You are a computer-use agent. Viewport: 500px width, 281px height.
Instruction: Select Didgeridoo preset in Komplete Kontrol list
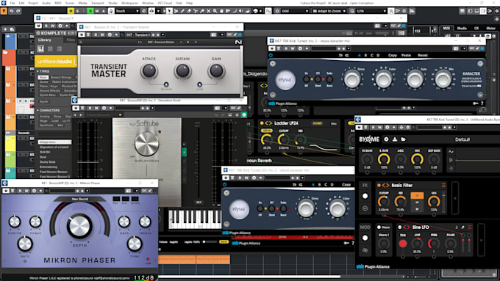54,142
